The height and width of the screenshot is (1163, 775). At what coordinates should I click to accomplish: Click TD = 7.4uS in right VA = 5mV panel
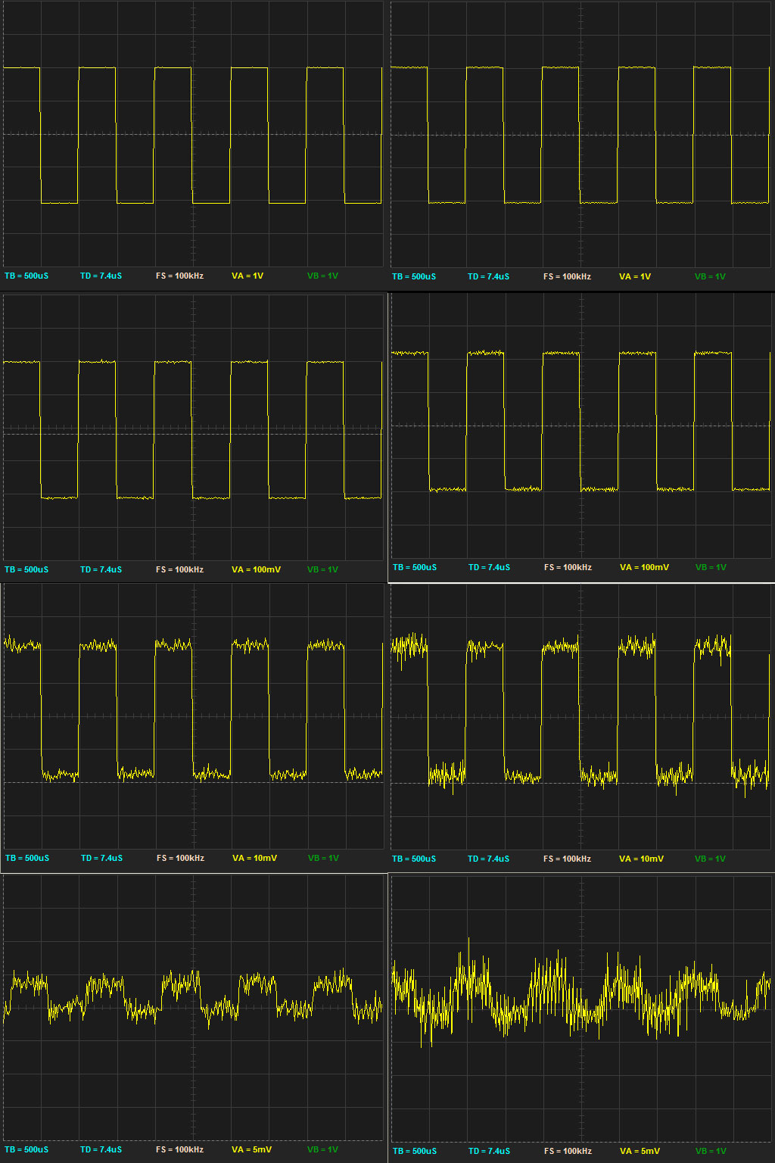489,1151
